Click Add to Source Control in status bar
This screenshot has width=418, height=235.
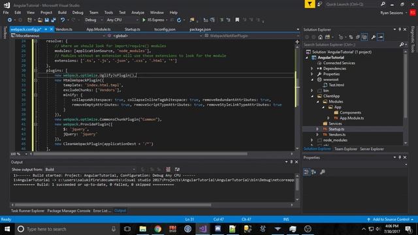coord(391,219)
